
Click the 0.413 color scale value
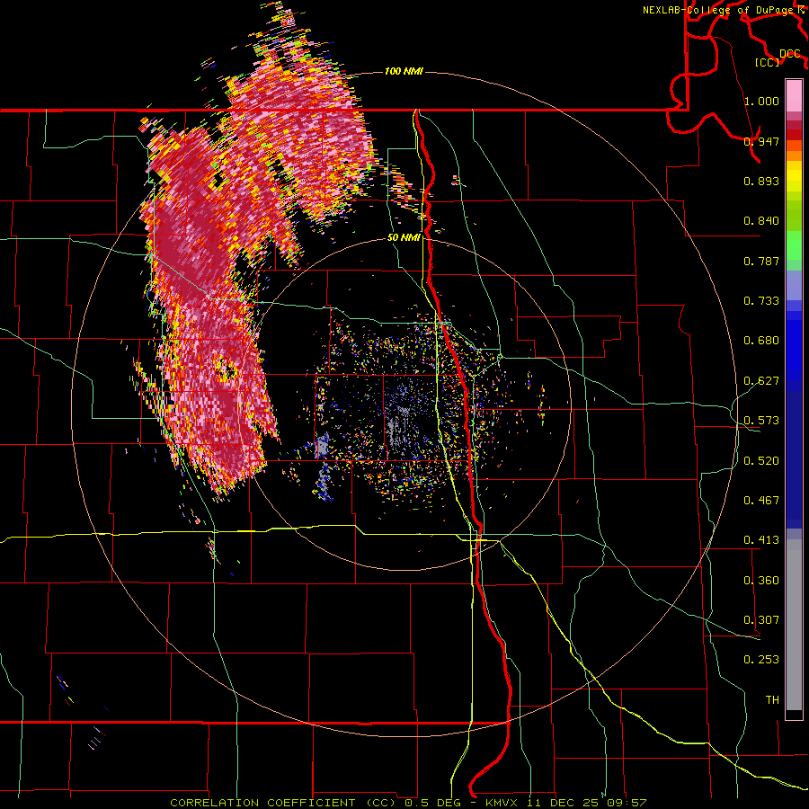761,540
